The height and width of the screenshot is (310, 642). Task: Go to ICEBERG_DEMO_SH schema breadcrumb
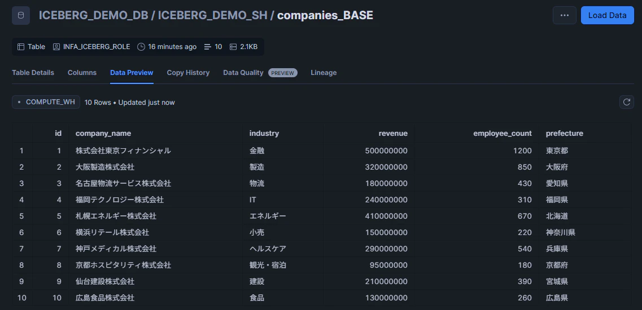(212, 15)
